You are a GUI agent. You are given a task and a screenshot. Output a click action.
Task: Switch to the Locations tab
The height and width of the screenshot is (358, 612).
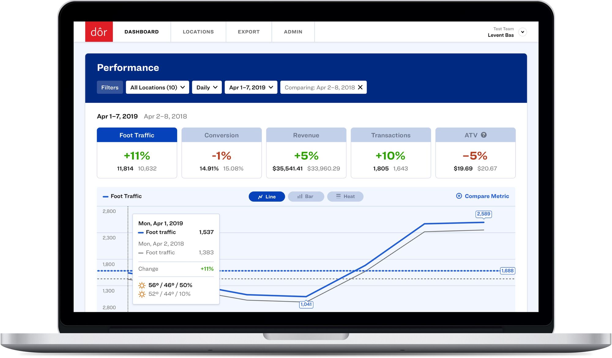[198, 31]
